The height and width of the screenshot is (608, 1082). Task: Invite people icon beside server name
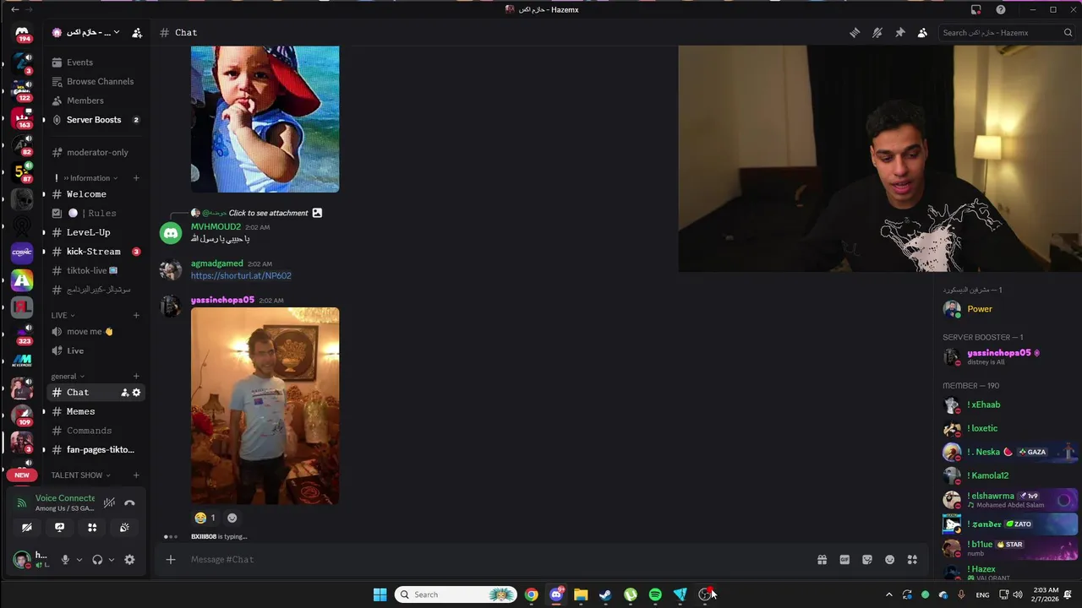[137, 33]
